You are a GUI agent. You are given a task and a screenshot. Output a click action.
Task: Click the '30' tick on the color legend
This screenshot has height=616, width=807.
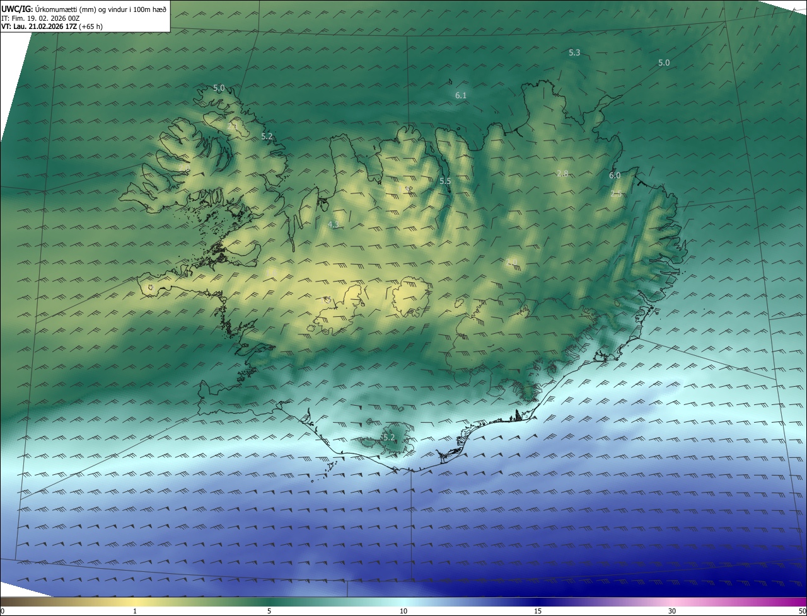coord(672,611)
